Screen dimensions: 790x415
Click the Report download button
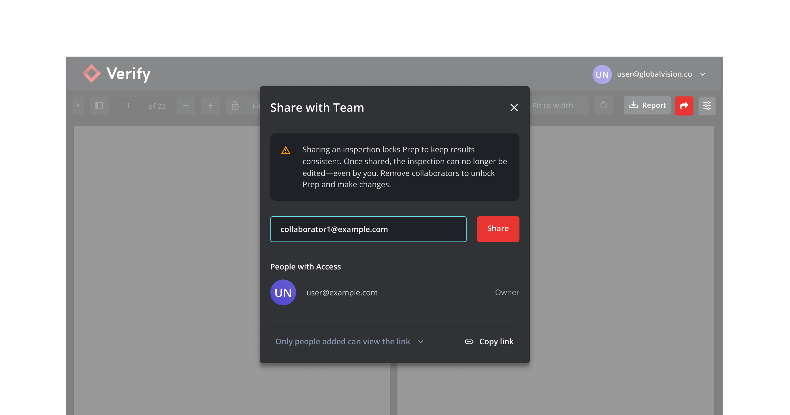pyautogui.click(x=647, y=106)
